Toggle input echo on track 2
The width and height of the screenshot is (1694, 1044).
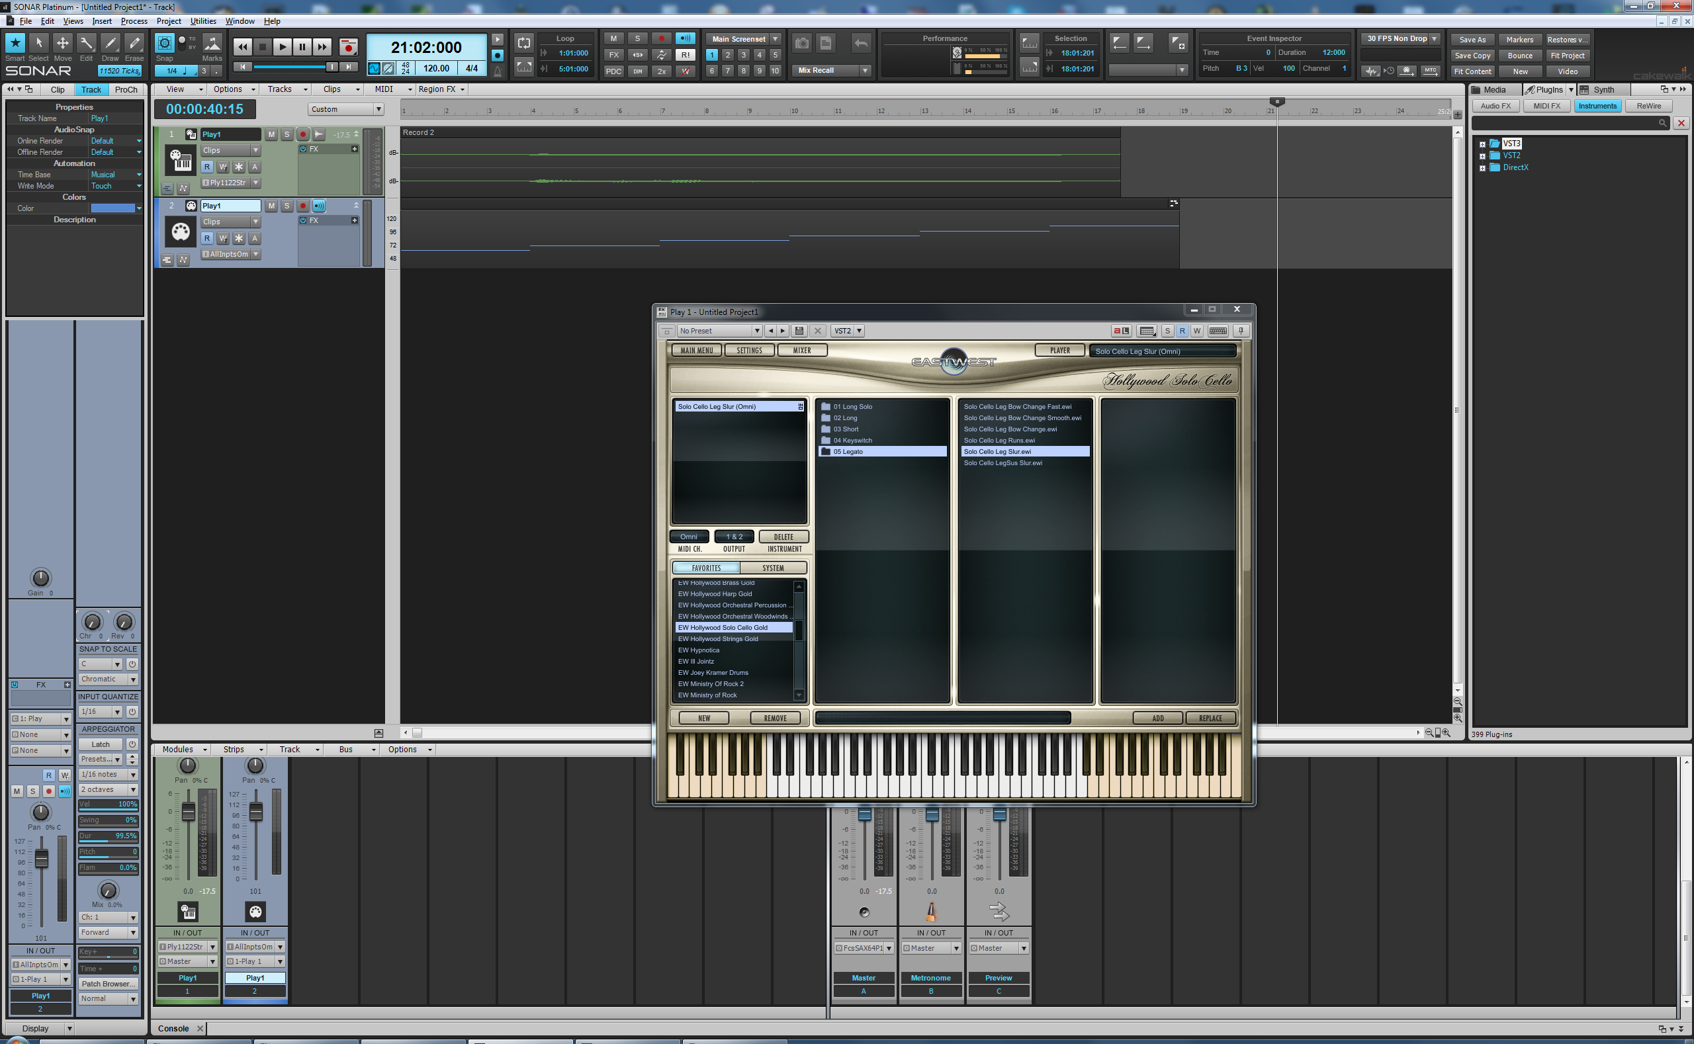(x=318, y=206)
